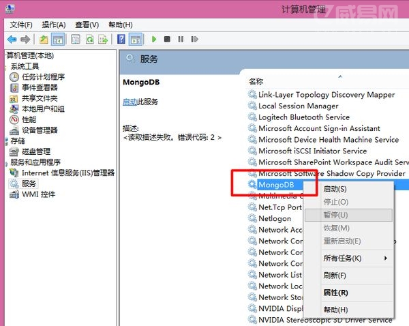
Task: Collapse the 服务和应用程序 tree node
Action: (6, 163)
